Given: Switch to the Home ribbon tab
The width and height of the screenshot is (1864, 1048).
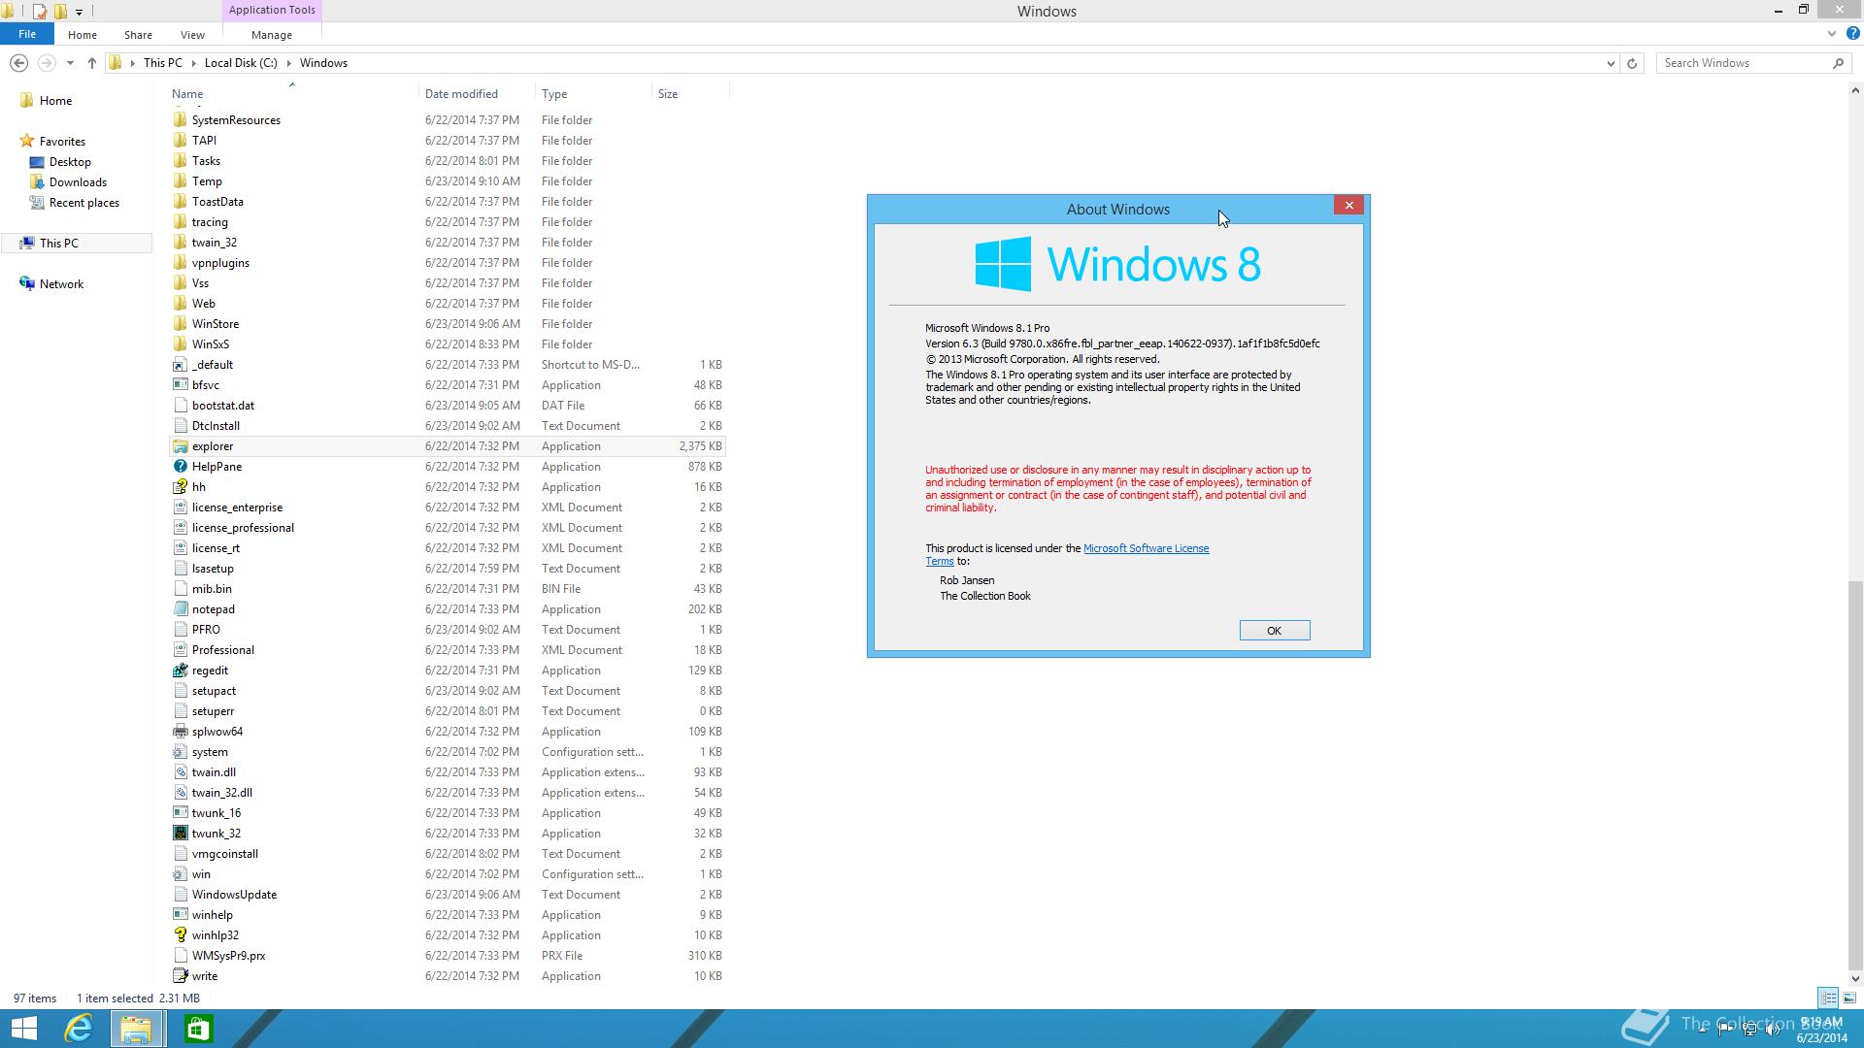Looking at the screenshot, I should pos(82,35).
